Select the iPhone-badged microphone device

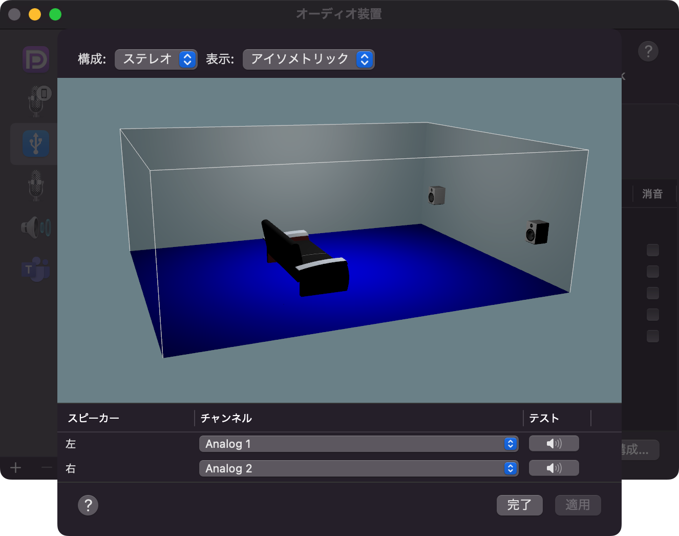(x=36, y=101)
